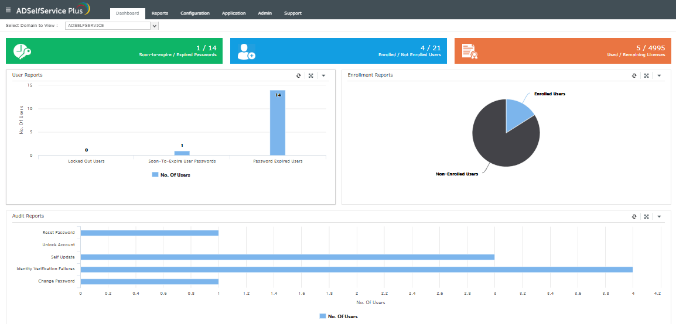Open the User Reports options dropdown arrow
The width and height of the screenshot is (676, 324).
point(323,75)
